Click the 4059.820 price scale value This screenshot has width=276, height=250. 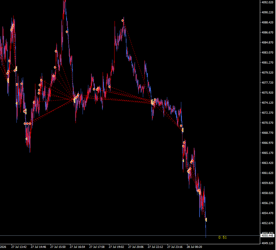pos(267,183)
